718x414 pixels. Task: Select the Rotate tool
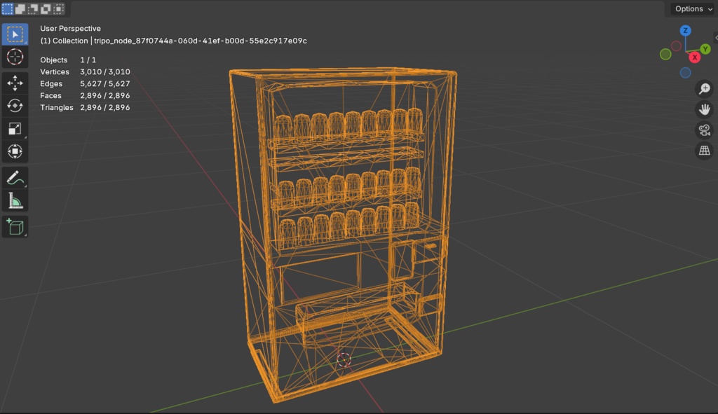14,105
